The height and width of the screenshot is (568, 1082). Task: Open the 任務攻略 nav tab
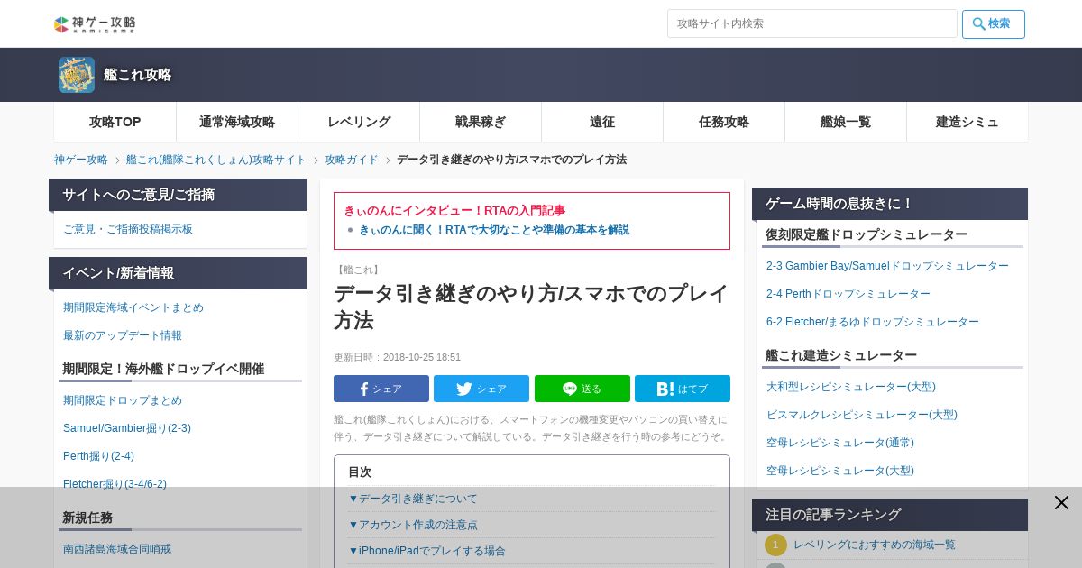click(x=724, y=122)
